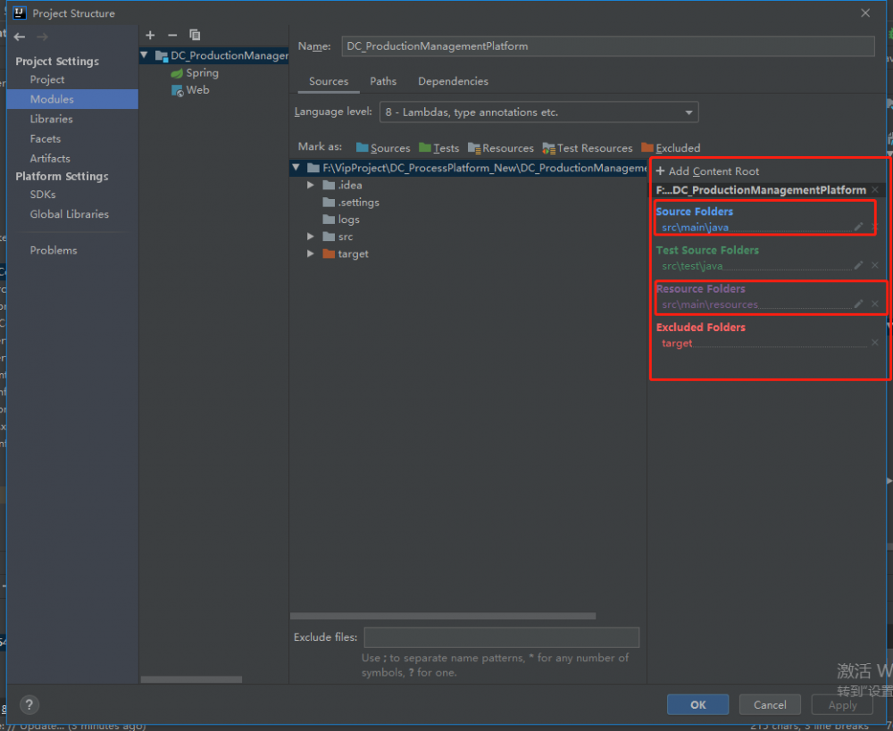Mark folder as Sources

tap(383, 148)
